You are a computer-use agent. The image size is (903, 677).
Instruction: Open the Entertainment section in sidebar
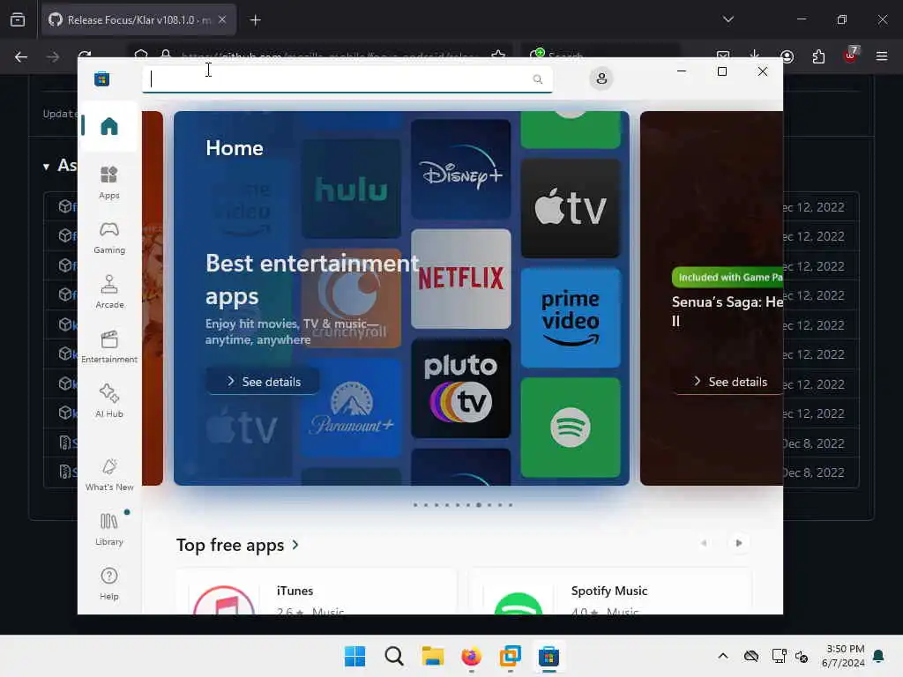(x=108, y=346)
